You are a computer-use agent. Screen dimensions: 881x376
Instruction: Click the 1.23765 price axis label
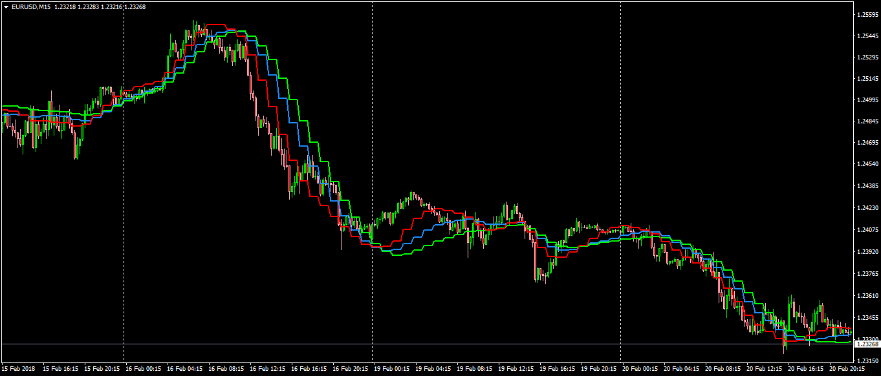coord(867,274)
